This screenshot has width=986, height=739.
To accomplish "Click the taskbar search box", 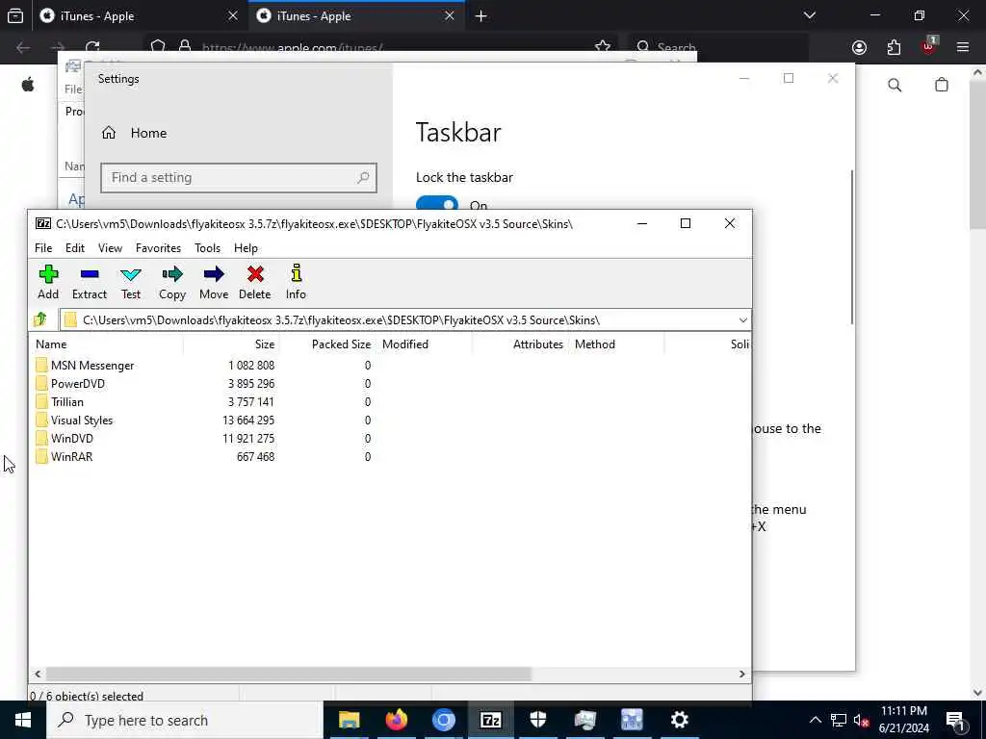I will pos(185,720).
